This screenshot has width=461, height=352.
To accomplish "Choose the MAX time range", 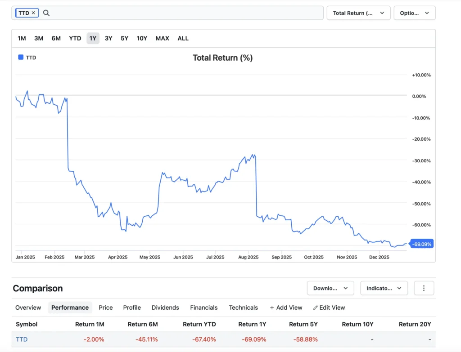I will click(162, 38).
